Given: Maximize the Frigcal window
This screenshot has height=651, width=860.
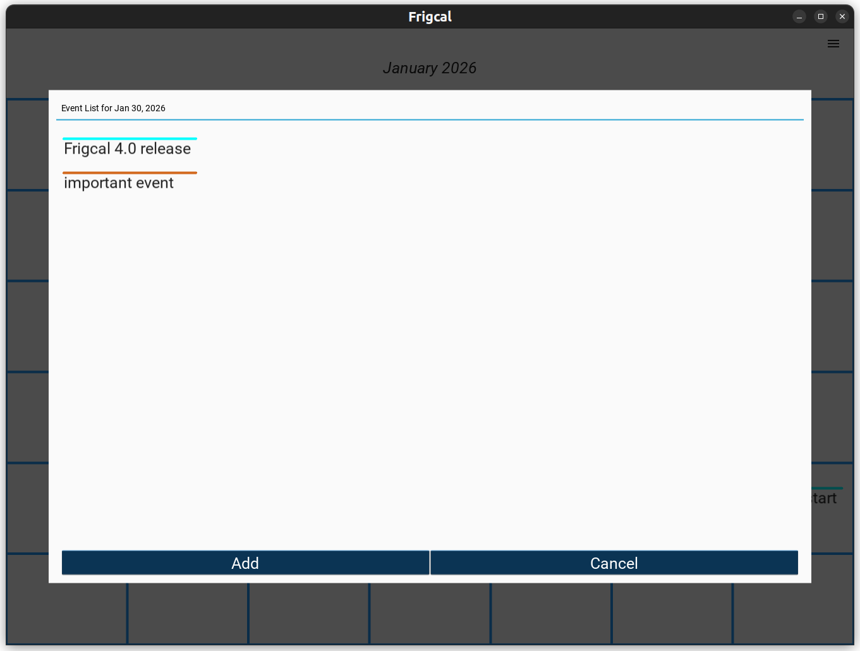Looking at the screenshot, I should click(820, 16).
